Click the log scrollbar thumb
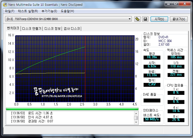This screenshot has height=138, width=193. (136, 118)
